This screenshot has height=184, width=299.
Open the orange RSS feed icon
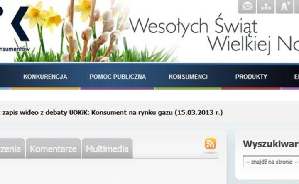coord(210,144)
